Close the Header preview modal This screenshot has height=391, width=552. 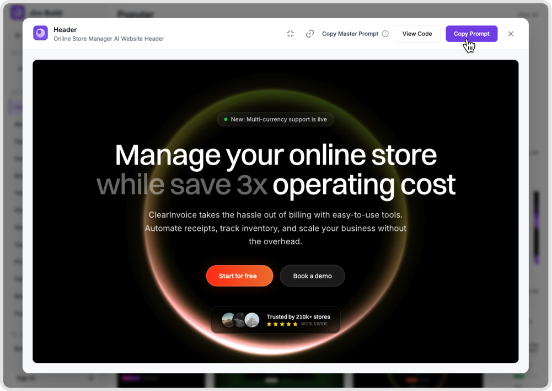pyautogui.click(x=511, y=34)
